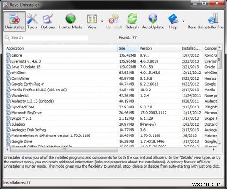Click the greyed Uninstall toolbar button
This screenshot has height=189, width=227.
(x=114, y=21)
